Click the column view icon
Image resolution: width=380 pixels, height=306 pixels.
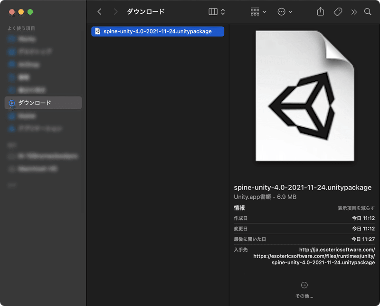pos(213,11)
